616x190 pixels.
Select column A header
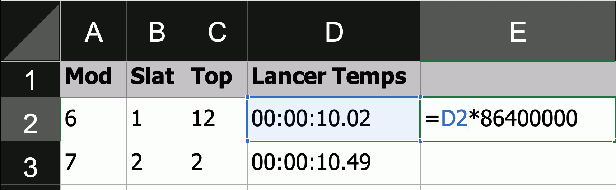[94, 32]
